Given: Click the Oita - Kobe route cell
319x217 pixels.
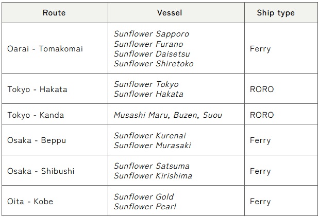Looking at the screenshot, I should [x=31, y=202].
